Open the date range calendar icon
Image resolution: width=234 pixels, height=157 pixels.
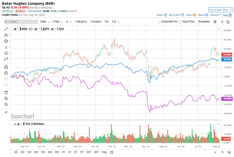[x=112, y=152]
